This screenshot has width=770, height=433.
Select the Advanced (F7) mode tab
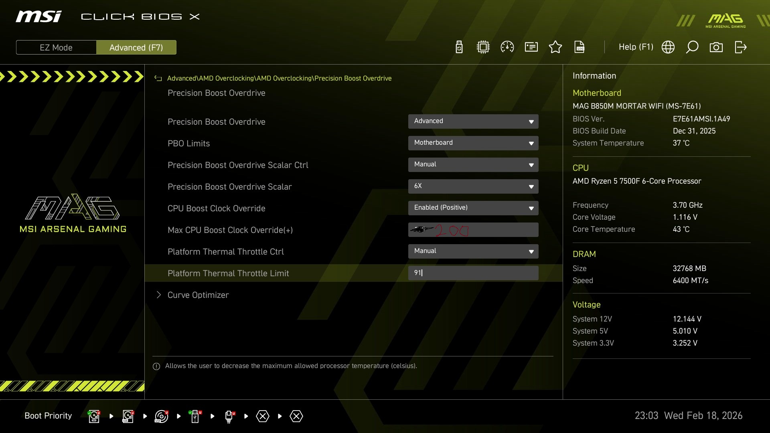coord(136,47)
